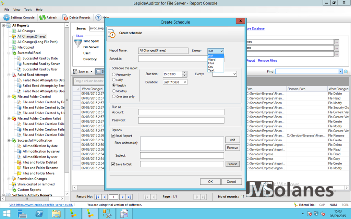Open the Duration Last 7 Days dropdown

point(175,82)
